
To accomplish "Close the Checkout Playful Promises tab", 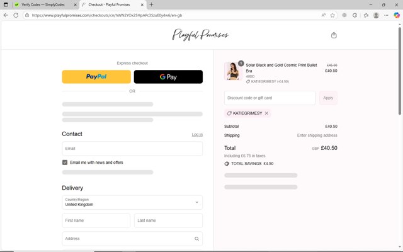I will pyautogui.click(x=142, y=4).
